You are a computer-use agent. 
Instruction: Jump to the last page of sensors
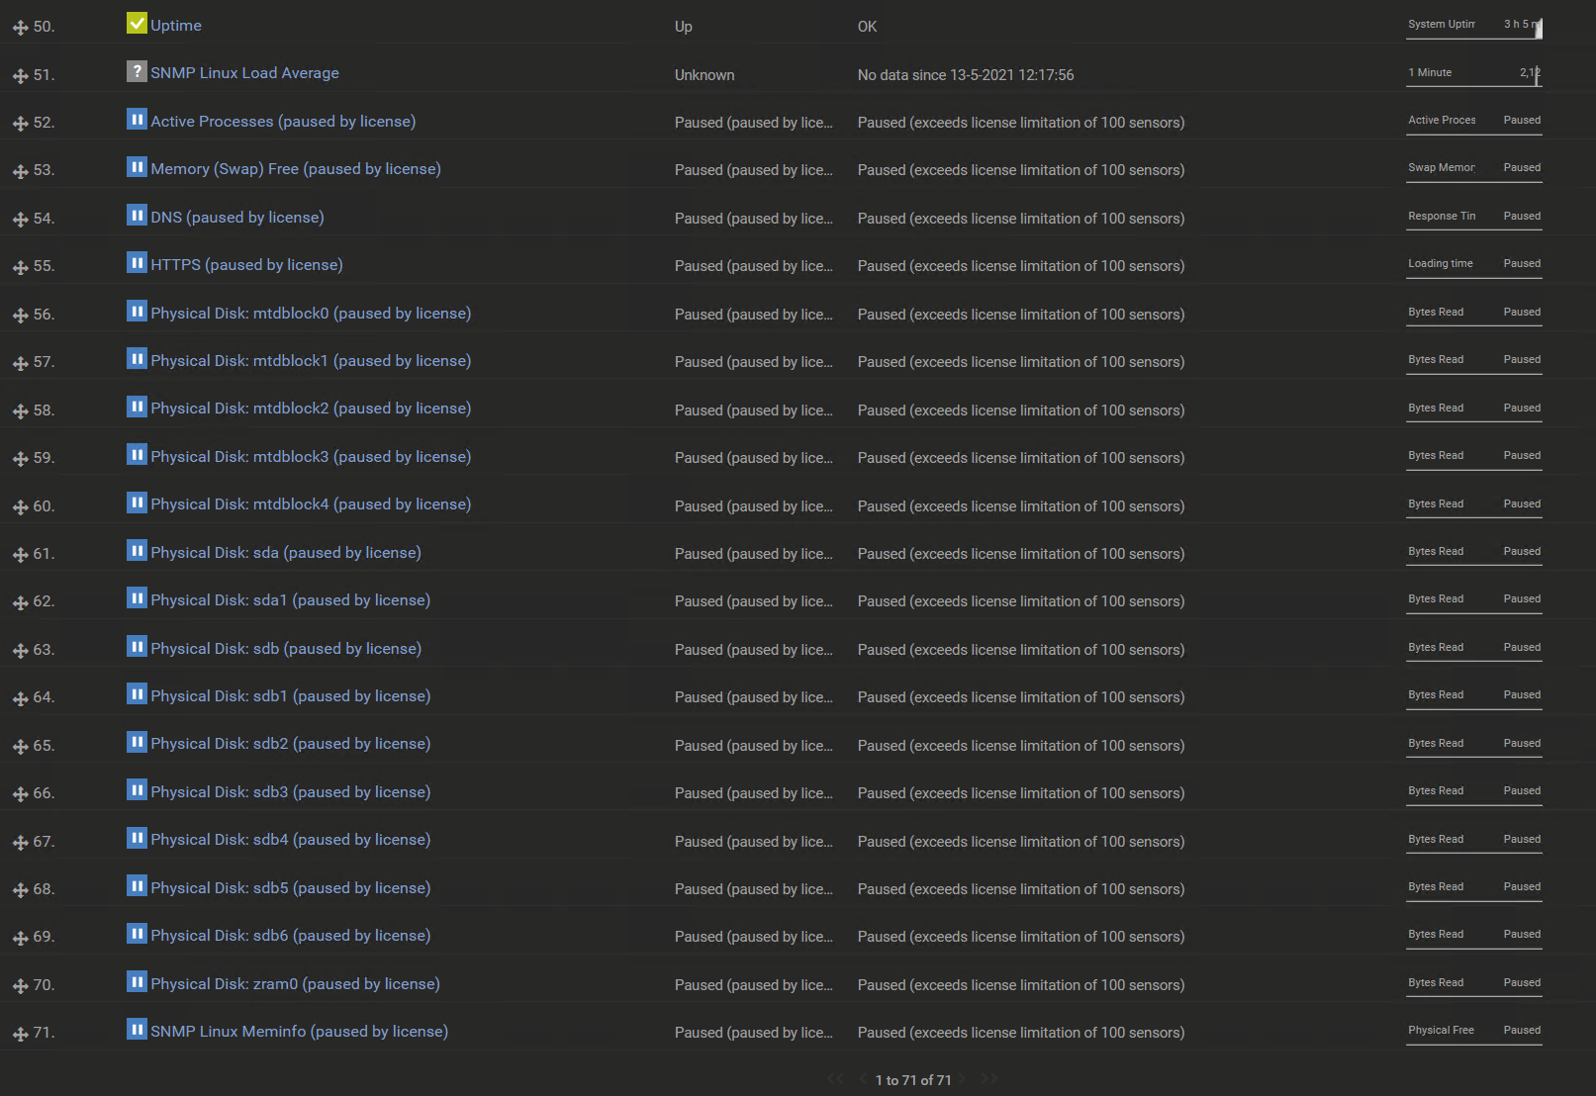pos(988,1079)
